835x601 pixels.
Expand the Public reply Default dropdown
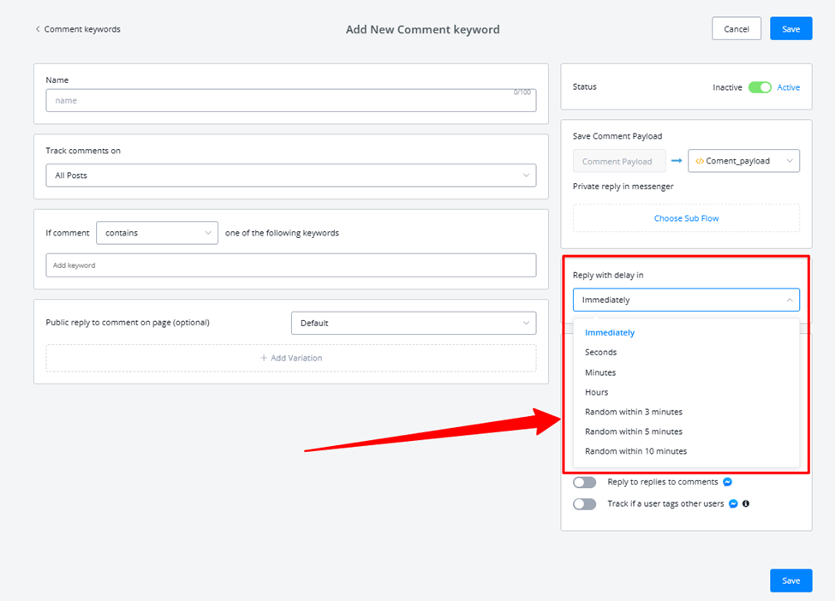click(x=414, y=323)
